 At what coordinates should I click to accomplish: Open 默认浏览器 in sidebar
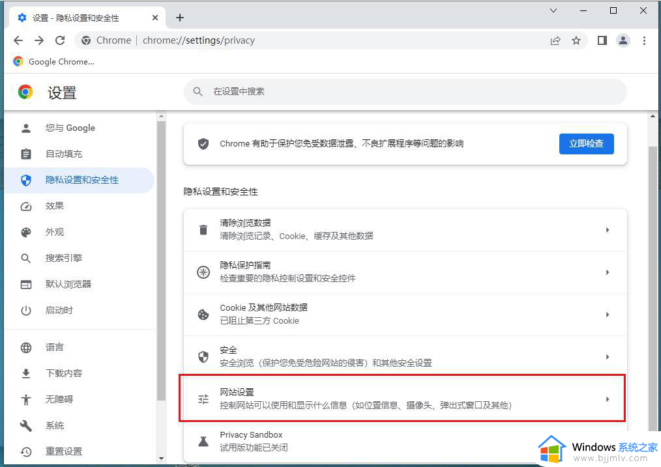click(80, 284)
